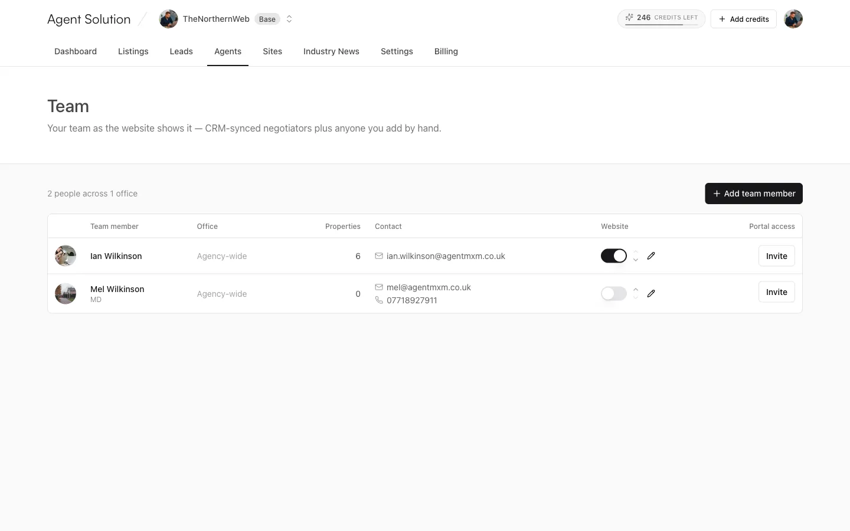Click the edit pencil for Mel Wilkinson
Screen dimensions: 850x531
(651, 294)
